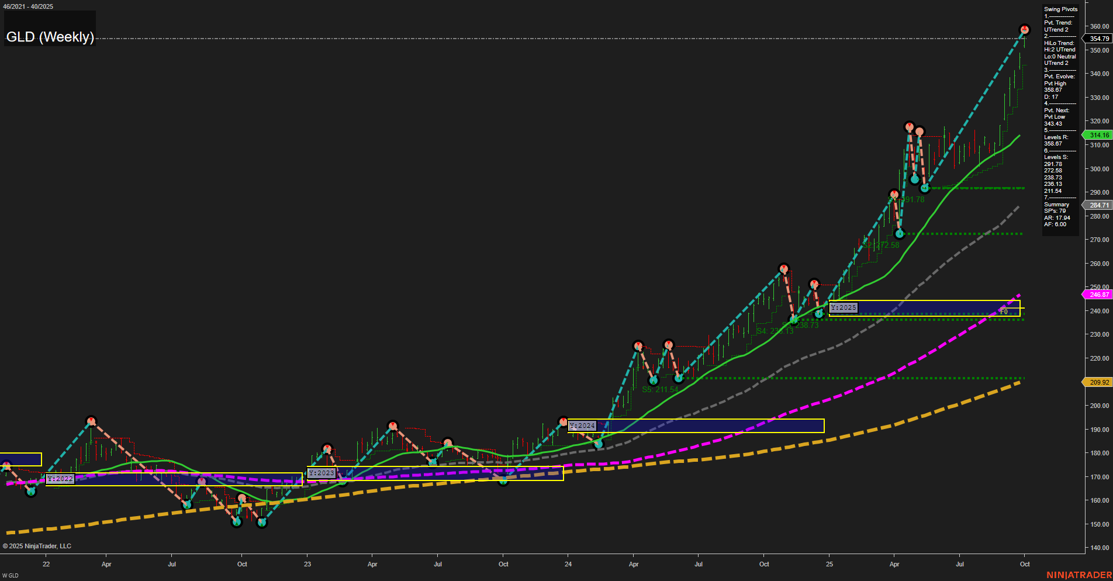Open the © 2025 NinjaTrader, LLC copyright link
This screenshot has height=581, width=1113.
[37, 545]
